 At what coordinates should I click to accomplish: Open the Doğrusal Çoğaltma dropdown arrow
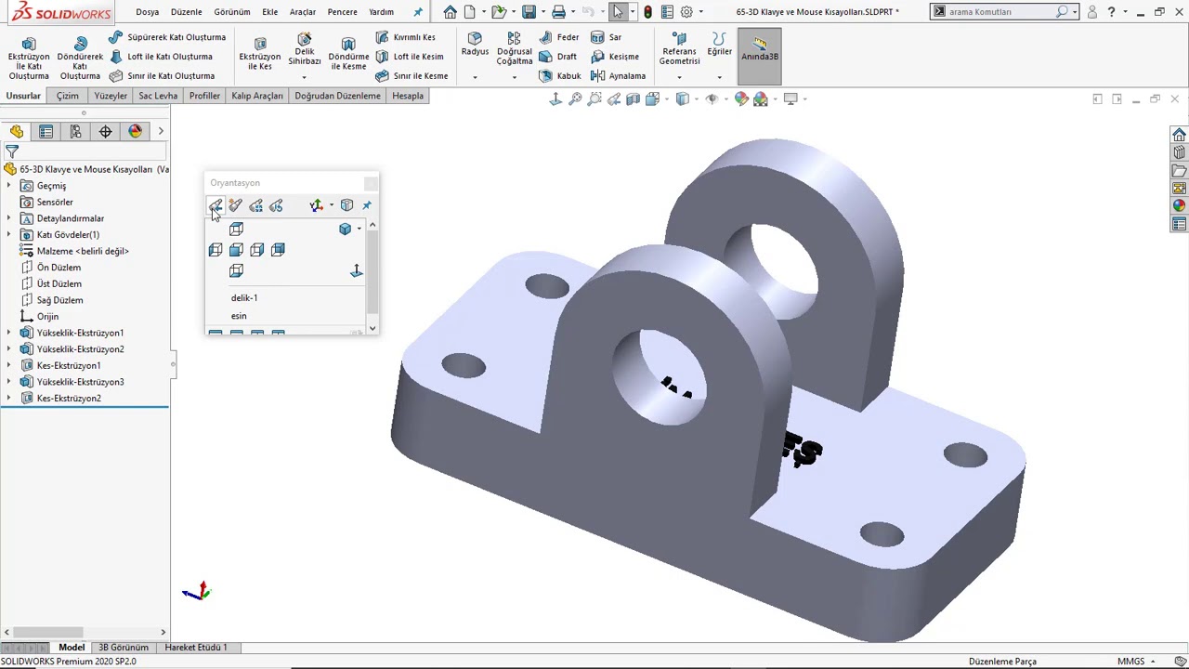click(x=514, y=76)
